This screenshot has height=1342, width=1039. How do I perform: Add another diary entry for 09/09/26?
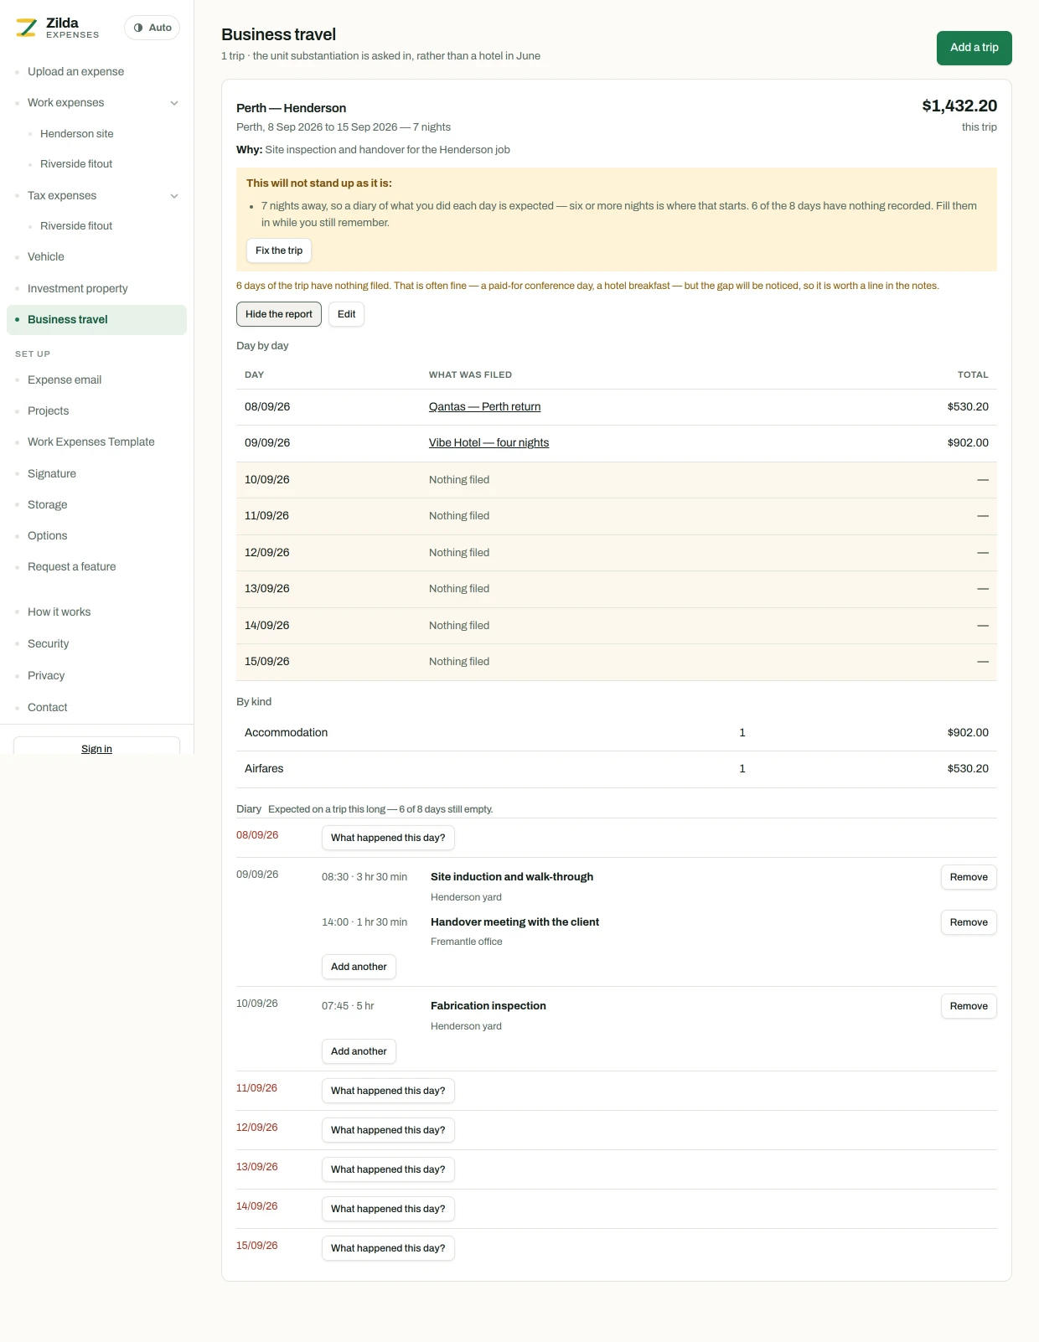pyautogui.click(x=359, y=967)
